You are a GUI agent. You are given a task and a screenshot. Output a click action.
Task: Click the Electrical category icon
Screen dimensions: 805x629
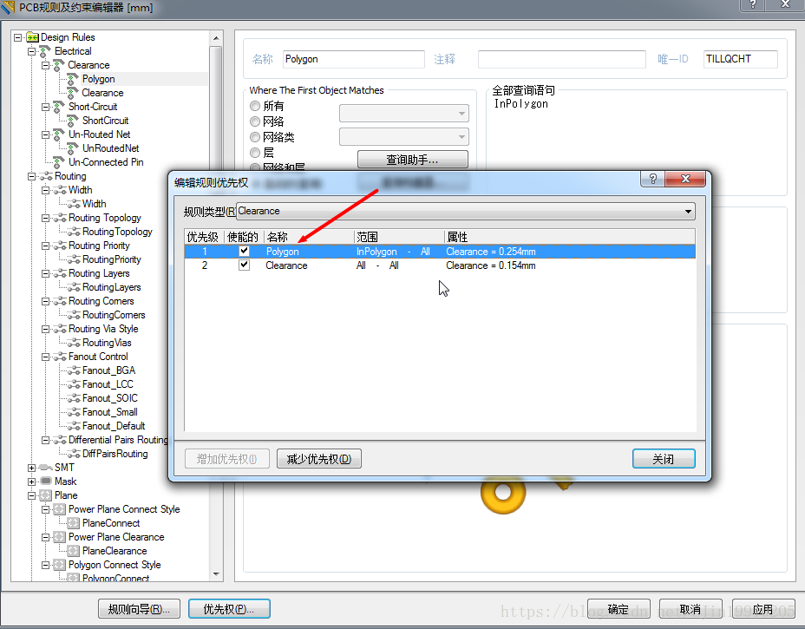point(46,51)
